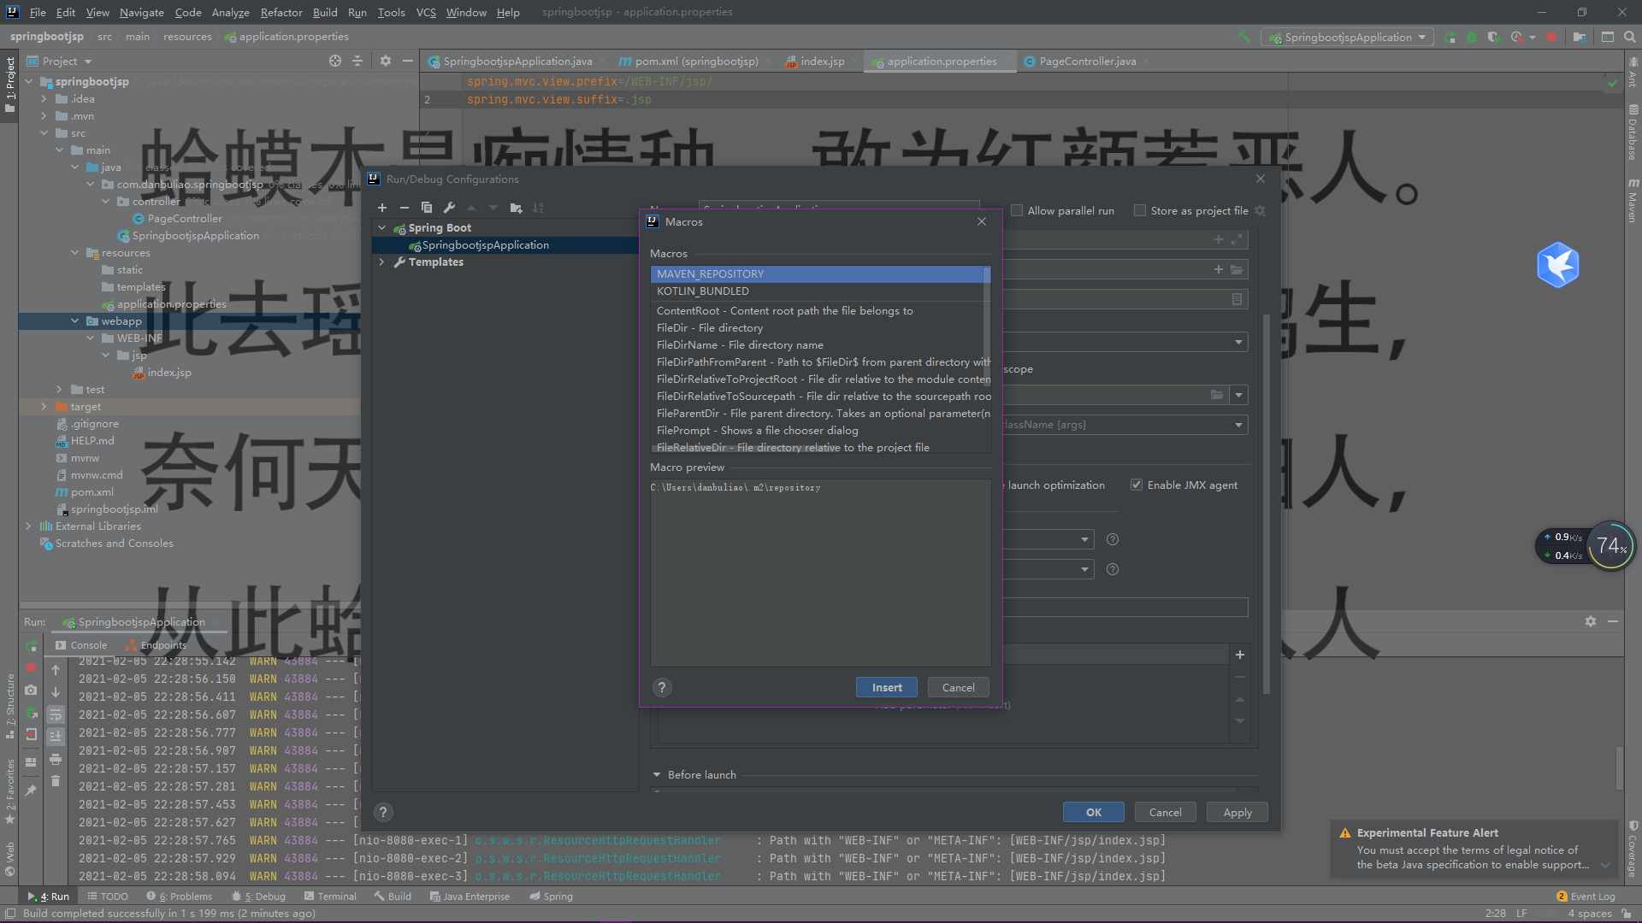Click the Locate file target icon in Project panel
This screenshot has width=1642, height=923.
335,61
